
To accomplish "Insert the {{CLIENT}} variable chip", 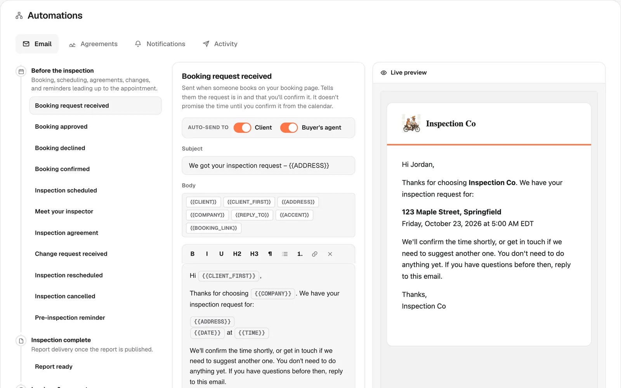I will 203,202.
